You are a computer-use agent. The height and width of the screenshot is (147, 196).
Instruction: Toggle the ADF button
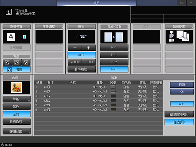182,104
